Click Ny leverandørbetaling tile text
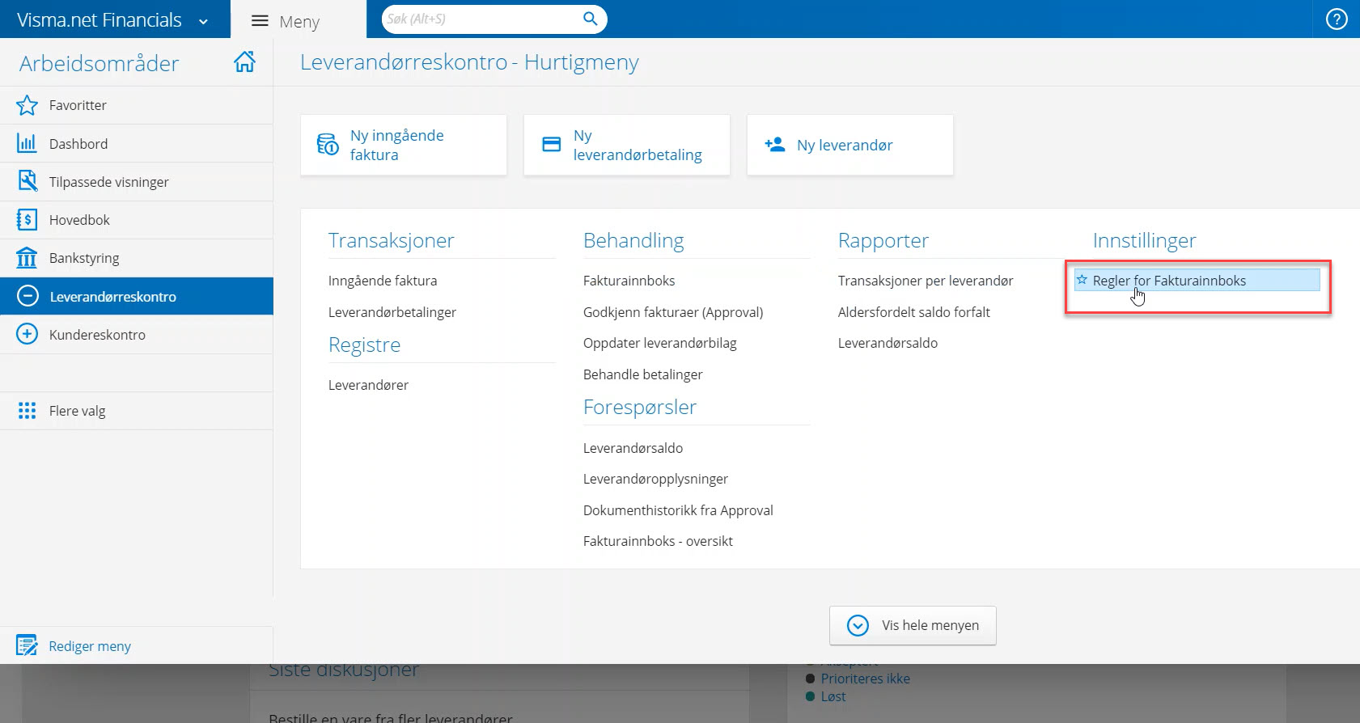The width and height of the screenshot is (1360, 723). [638, 145]
